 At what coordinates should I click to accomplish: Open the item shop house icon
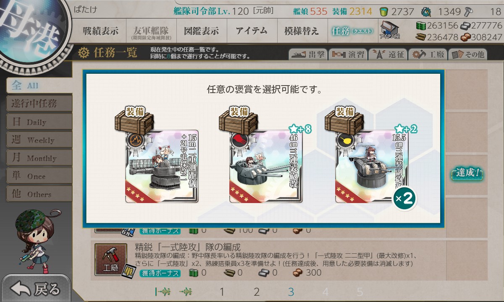pos(389,29)
